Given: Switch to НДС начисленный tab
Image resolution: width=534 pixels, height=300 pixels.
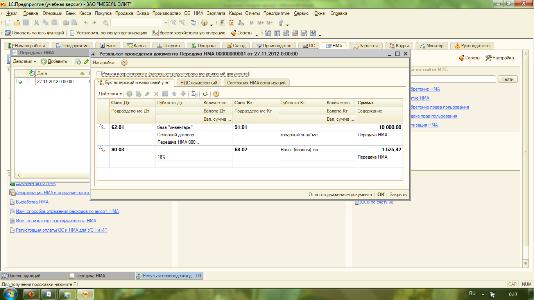Looking at the screenshot, I should pyautogui.click(x=199, y=83).
